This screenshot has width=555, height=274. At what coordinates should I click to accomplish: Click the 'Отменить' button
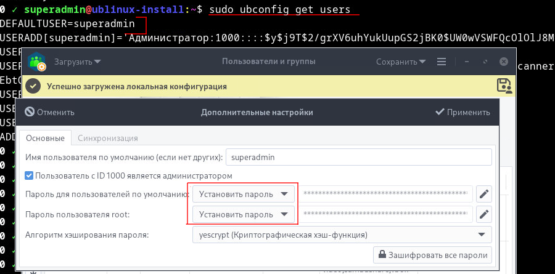click(49, 112)
